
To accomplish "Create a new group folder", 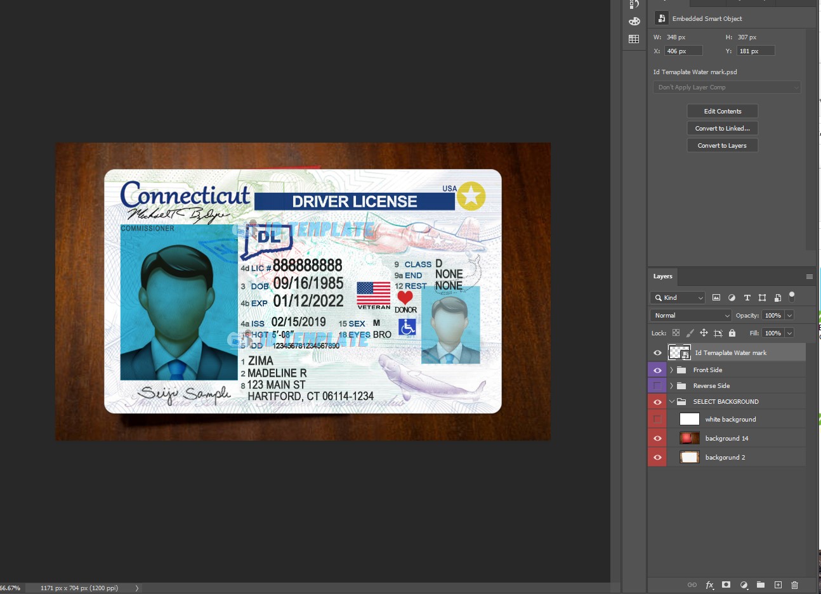I will point(761,585).
